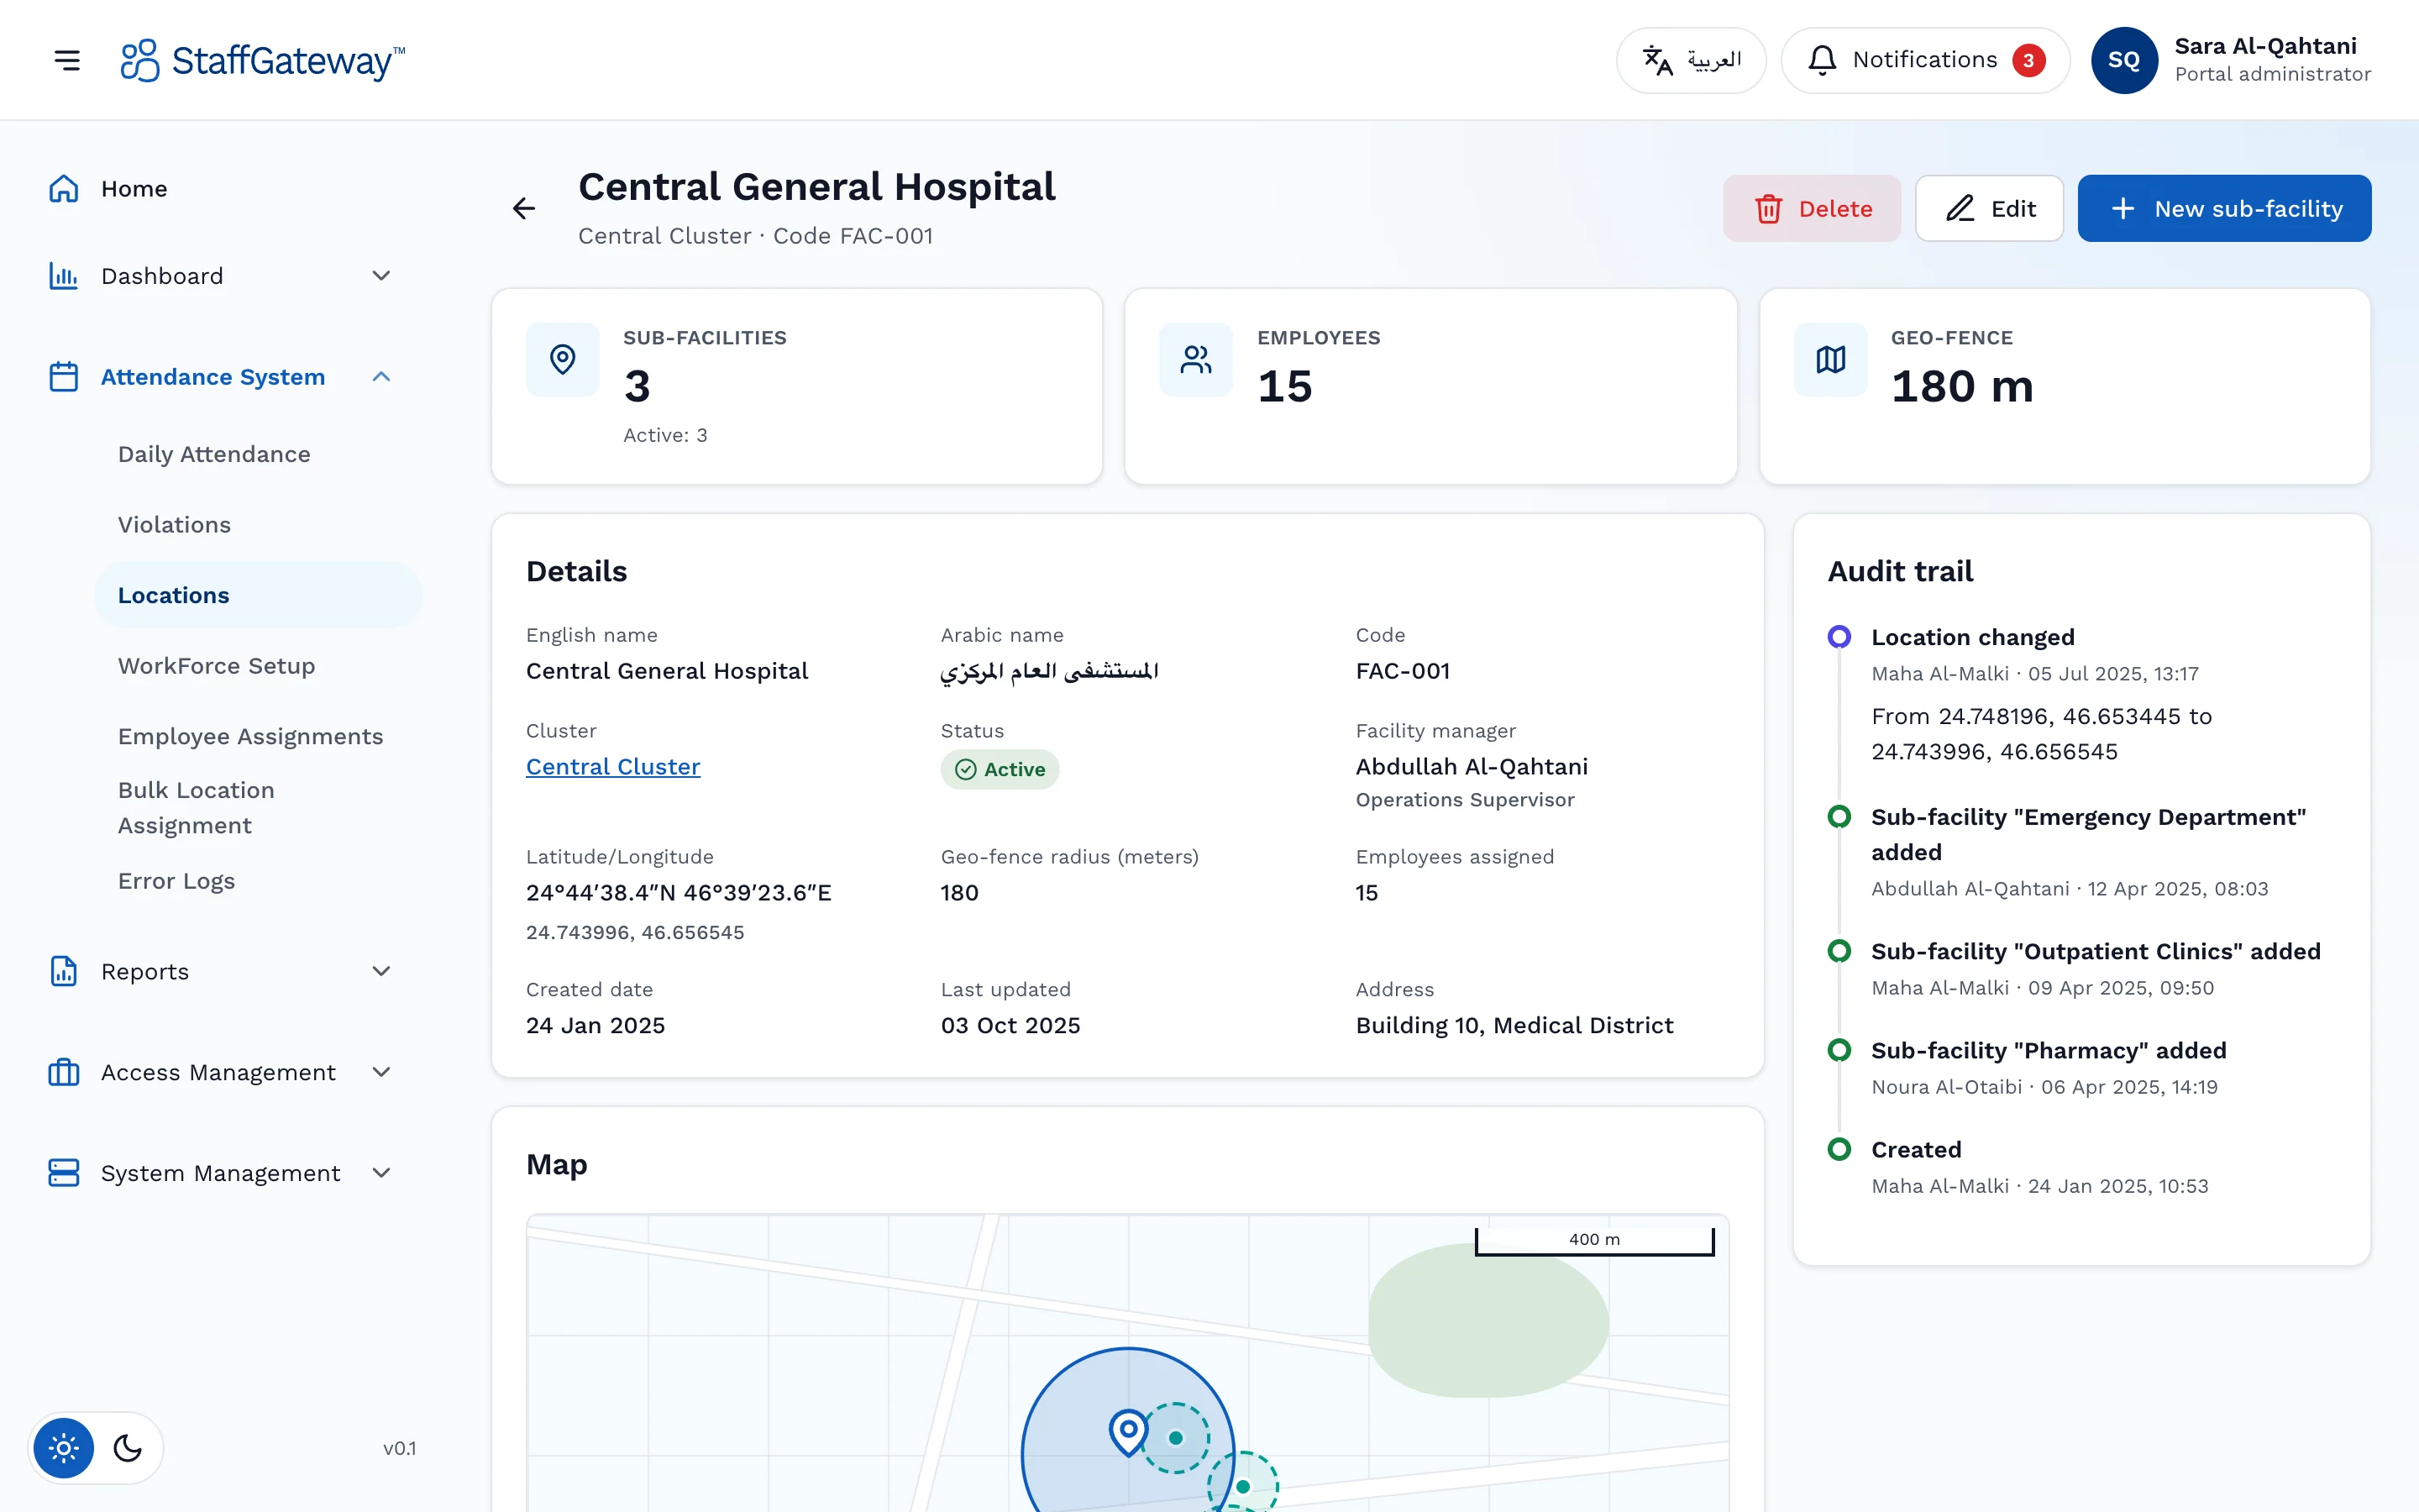The image size is (2419, 1512).
Task: Select Locations menu item
Action: coord(258,595)
